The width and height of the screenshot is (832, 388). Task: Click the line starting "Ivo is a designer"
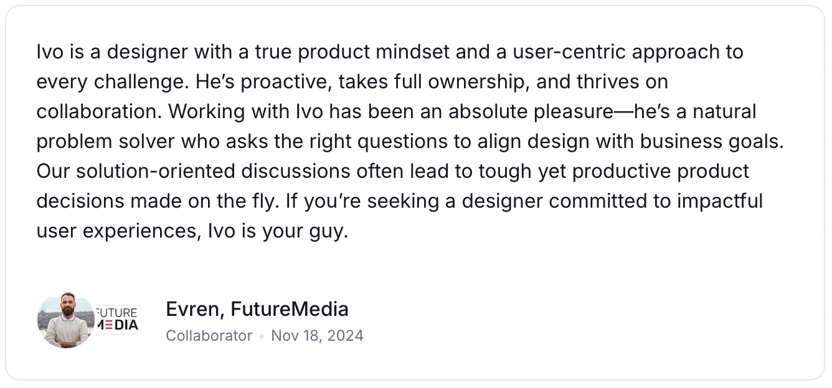390,52
